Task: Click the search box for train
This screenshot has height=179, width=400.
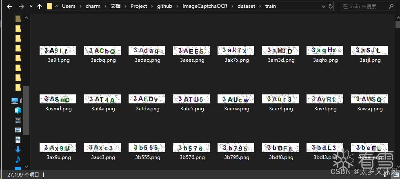Action: pos(368,7)
